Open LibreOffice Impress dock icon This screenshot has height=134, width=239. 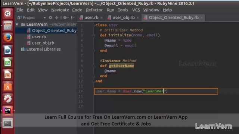pyautogui.click(x=7, y=74)
